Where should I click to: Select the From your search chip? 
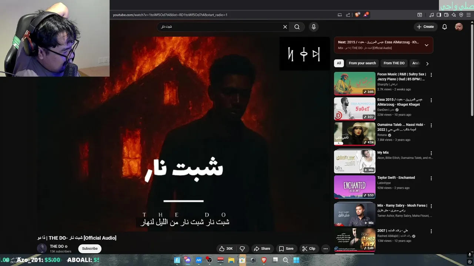pos(362,63)
